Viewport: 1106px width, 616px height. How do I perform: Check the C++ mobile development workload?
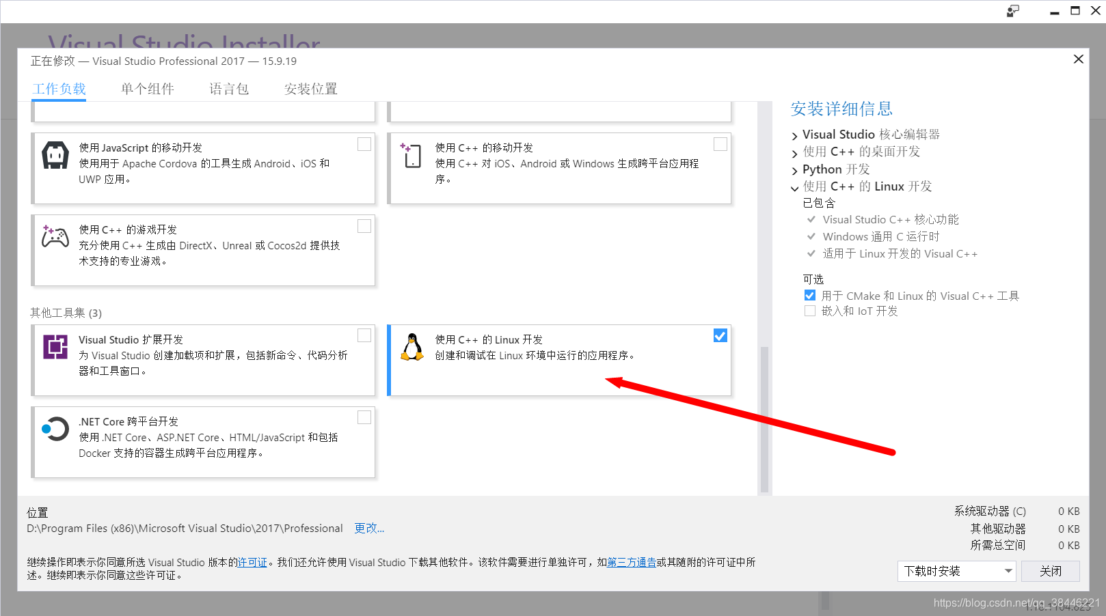tap(720, 144)
